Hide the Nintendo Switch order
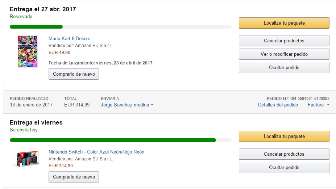 (x=284, y=168)
